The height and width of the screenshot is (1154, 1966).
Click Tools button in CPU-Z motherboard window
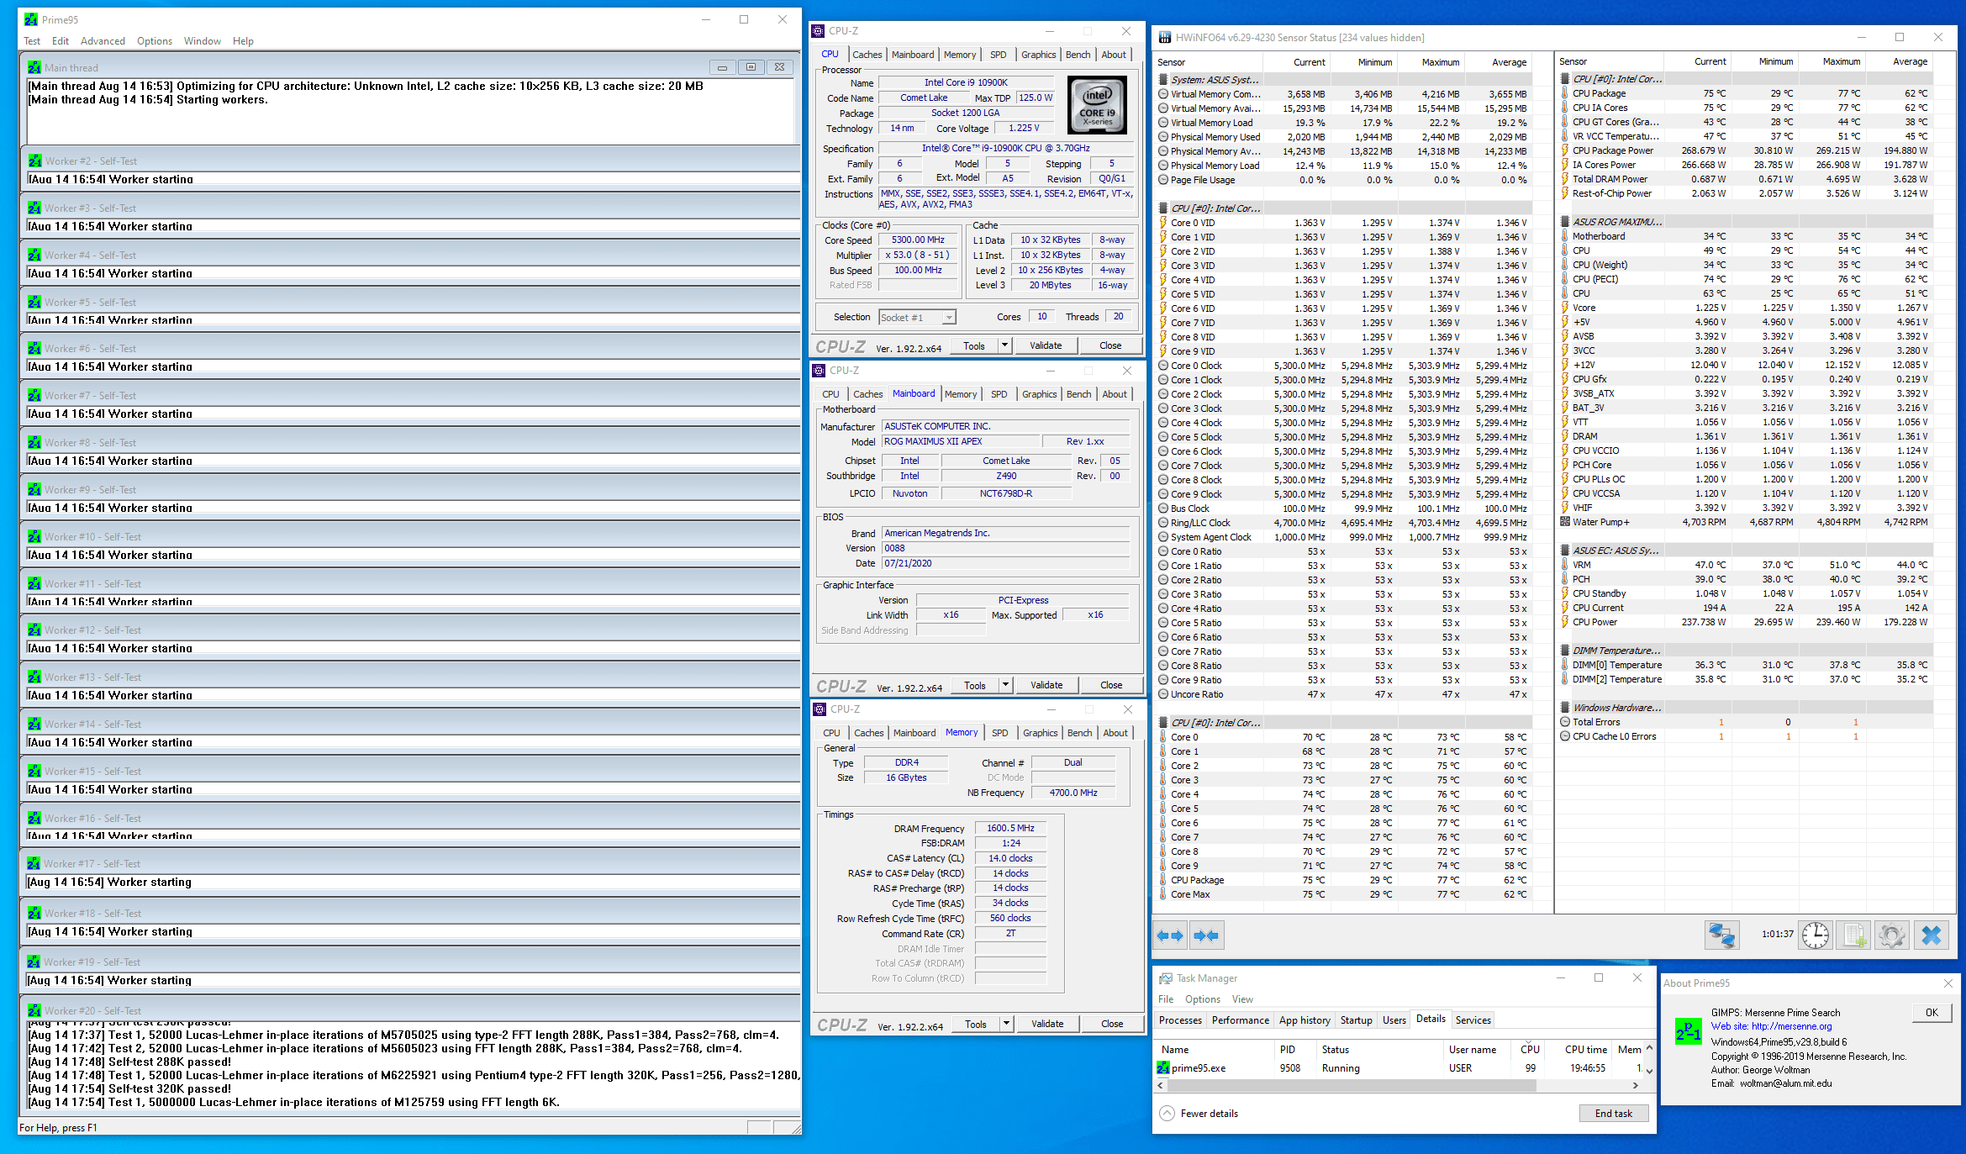coord(975,685)
